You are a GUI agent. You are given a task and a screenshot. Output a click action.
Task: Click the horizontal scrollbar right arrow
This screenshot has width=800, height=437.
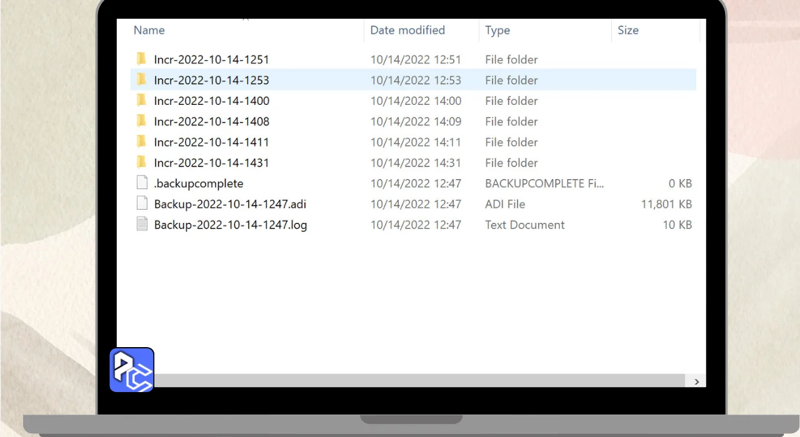[x=696, y=381]
